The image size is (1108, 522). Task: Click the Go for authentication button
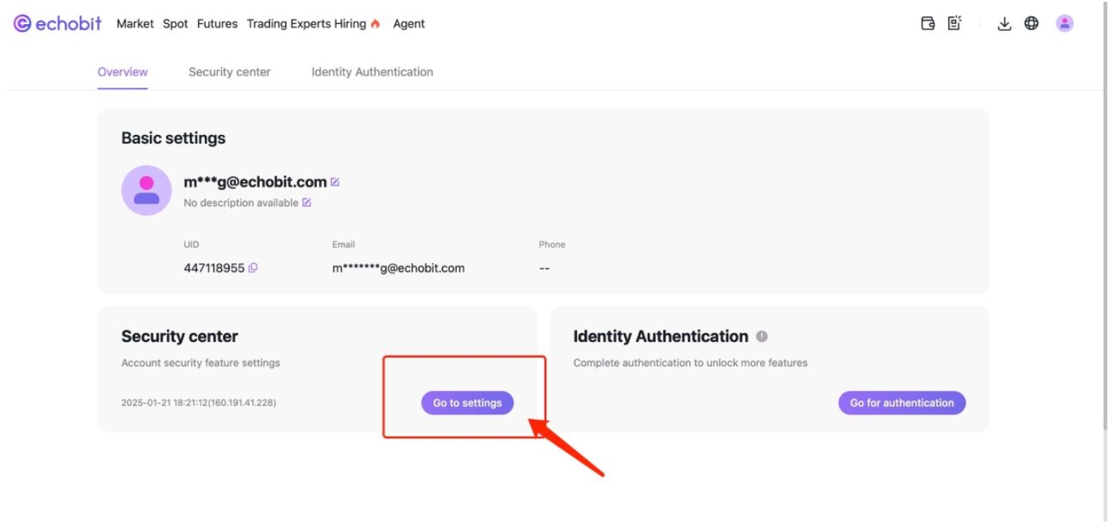[902, 403]
